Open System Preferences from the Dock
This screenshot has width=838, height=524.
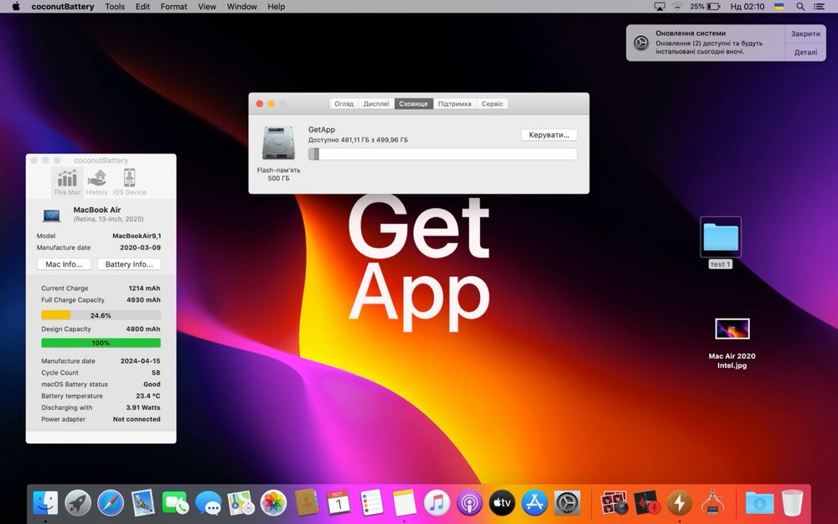point(567,502)
